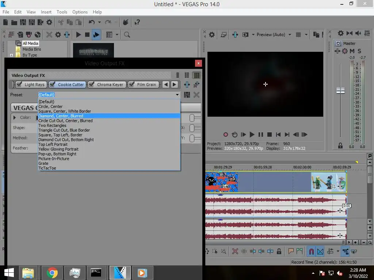Expand the By Type media tree node
374x280 pixels.
(x=11, y=55)
